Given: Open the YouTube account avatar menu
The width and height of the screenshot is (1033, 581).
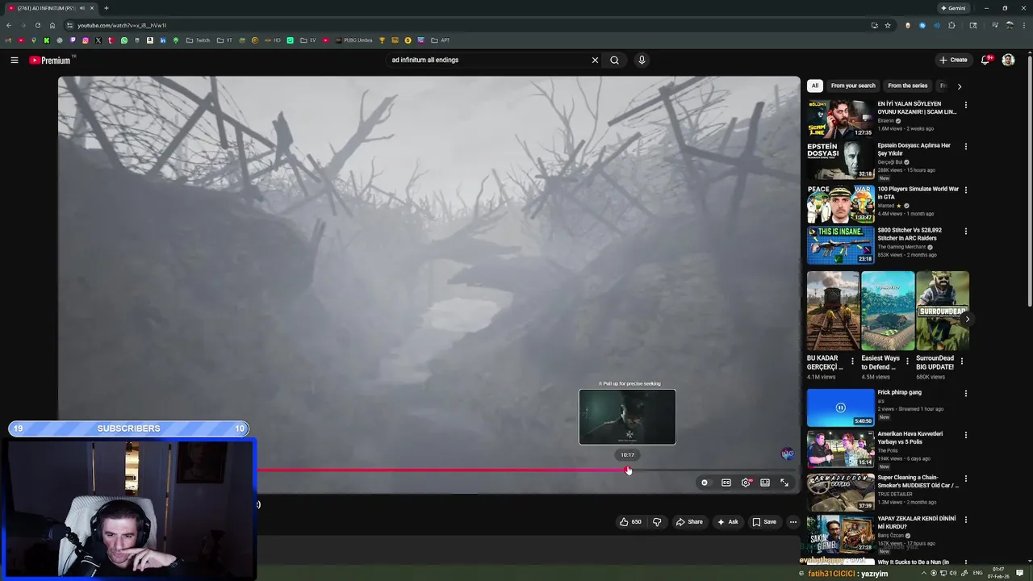Looking at the screenshot, I should click(x=1008, y=60).
